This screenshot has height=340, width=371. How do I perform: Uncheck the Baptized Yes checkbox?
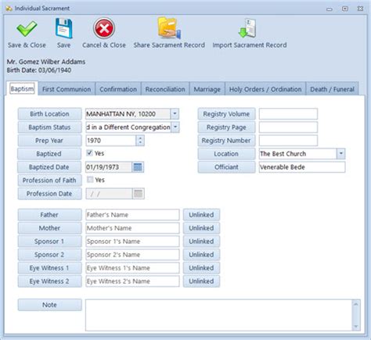click(x=89, y=153)
